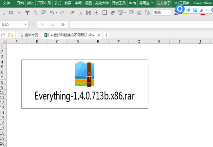The height and width of the screenshot is (147, 213).
Task: Apply comma style formatting
Action: pos(19,13)
